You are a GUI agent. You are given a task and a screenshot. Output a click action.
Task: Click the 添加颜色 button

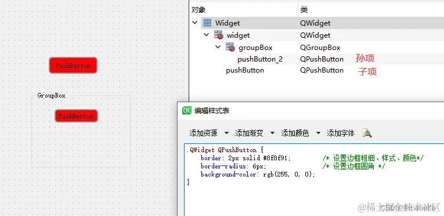pyautogui.click(x=295, y=133)
